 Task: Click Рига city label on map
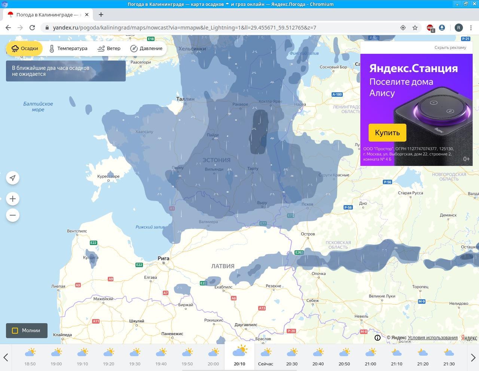164,258
